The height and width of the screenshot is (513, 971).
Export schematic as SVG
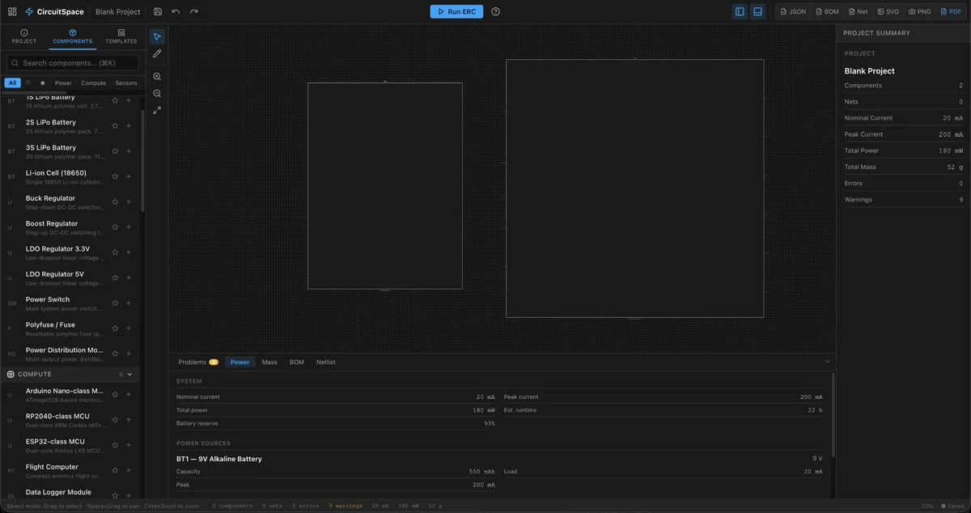pos(888,11)
